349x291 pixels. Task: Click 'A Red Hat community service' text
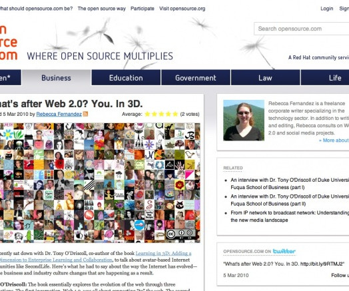319,57
